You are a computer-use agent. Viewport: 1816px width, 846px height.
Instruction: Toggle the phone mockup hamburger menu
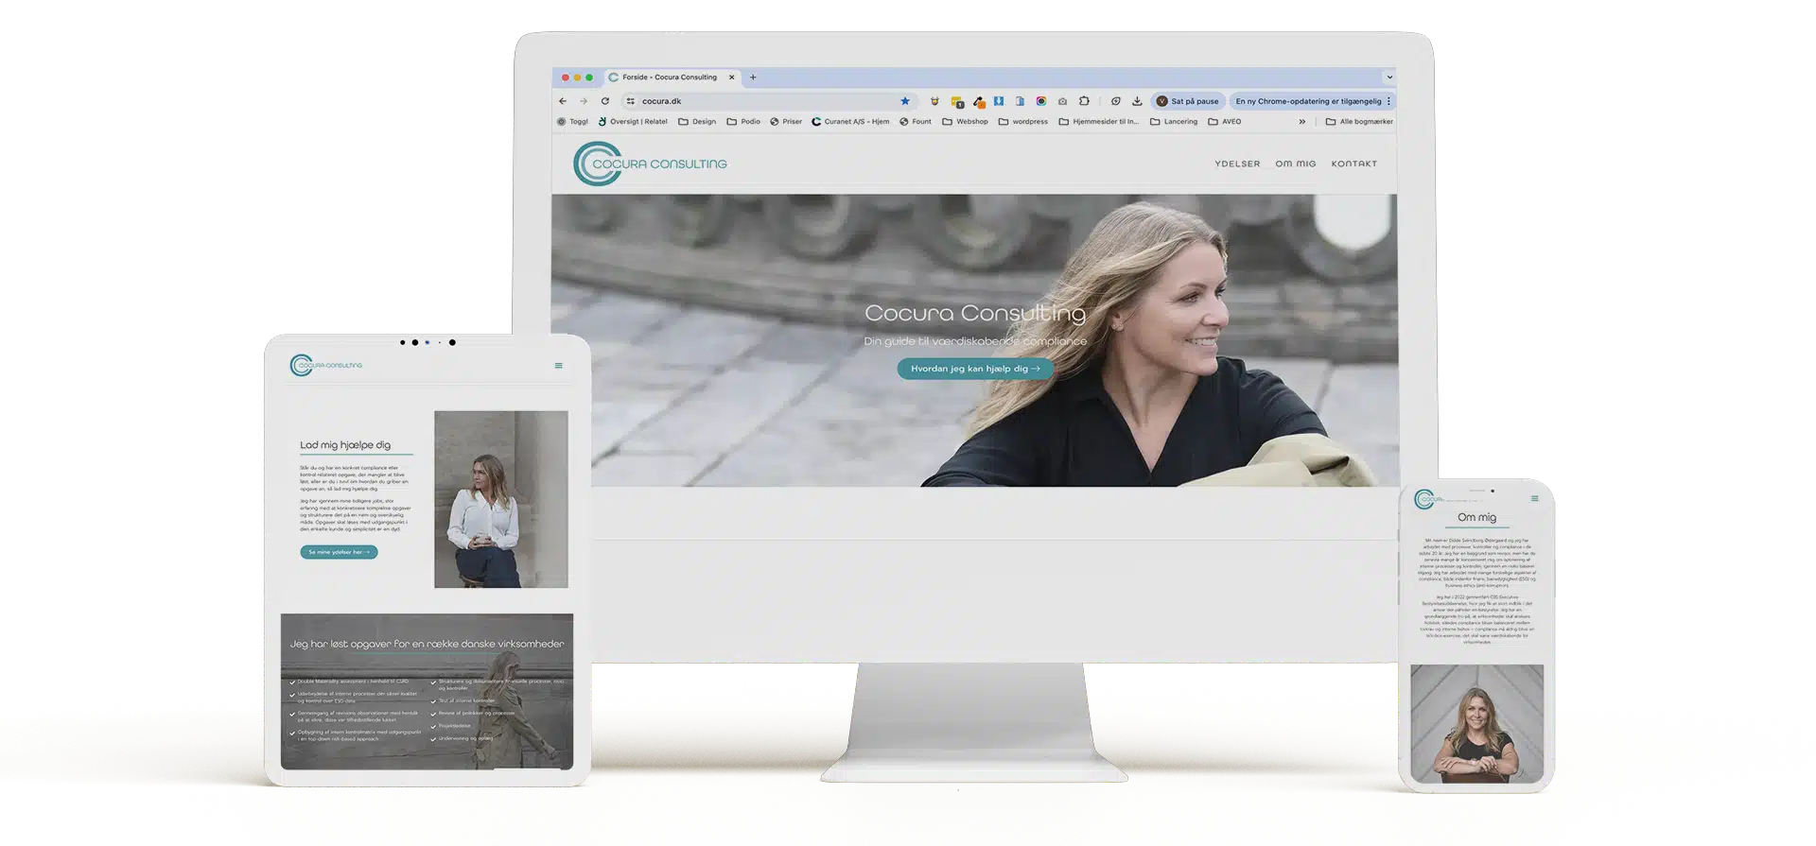[1534, 499]
